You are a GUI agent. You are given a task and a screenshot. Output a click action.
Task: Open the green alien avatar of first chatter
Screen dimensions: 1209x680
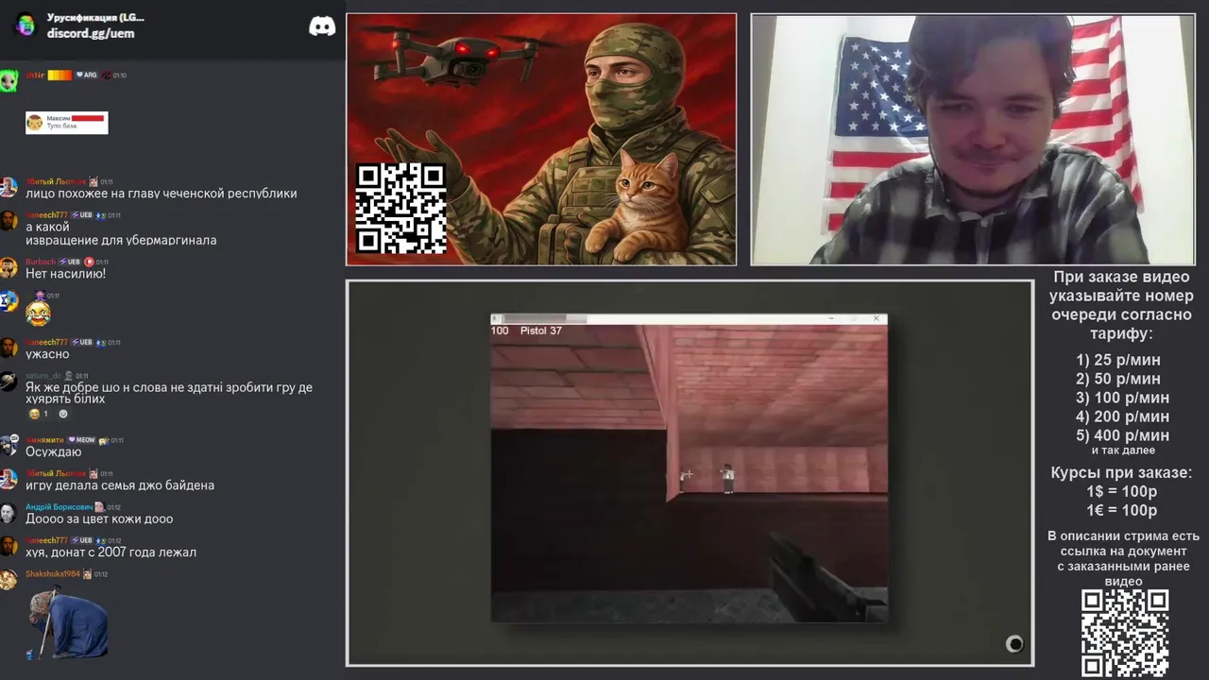coord(8,80)
